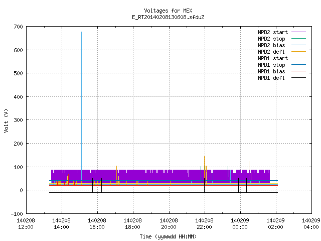
Task: Click the "NPD2 defl" legend label
Action: pos(271,52)
